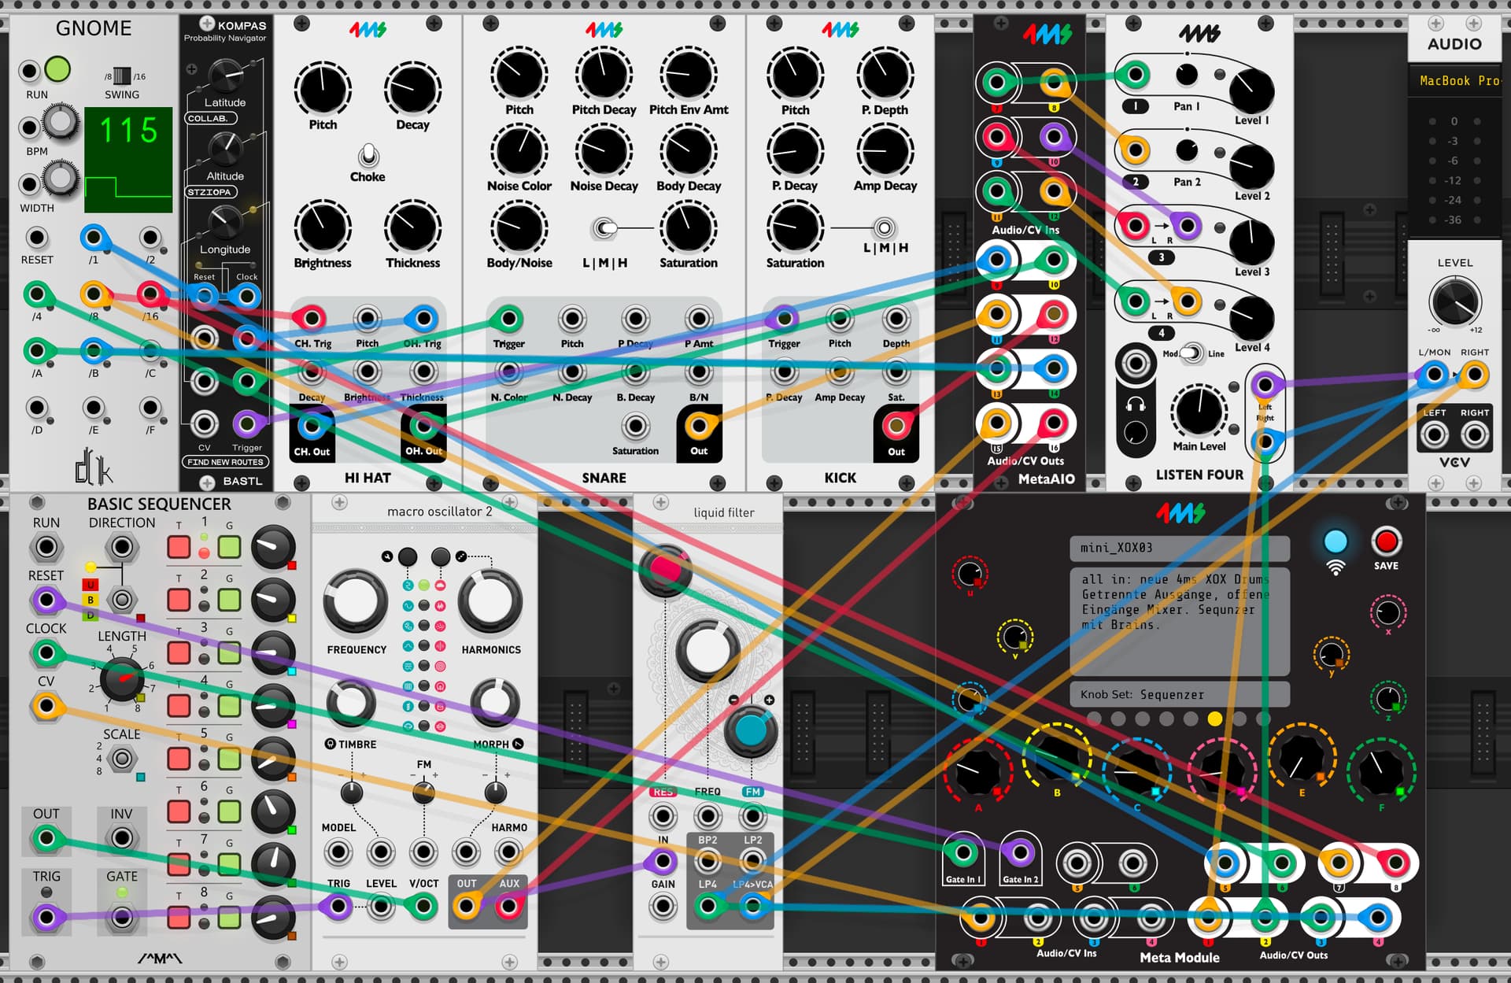
Task: Click the mini_XOX03 patch name field
Action: [1180, 548]
